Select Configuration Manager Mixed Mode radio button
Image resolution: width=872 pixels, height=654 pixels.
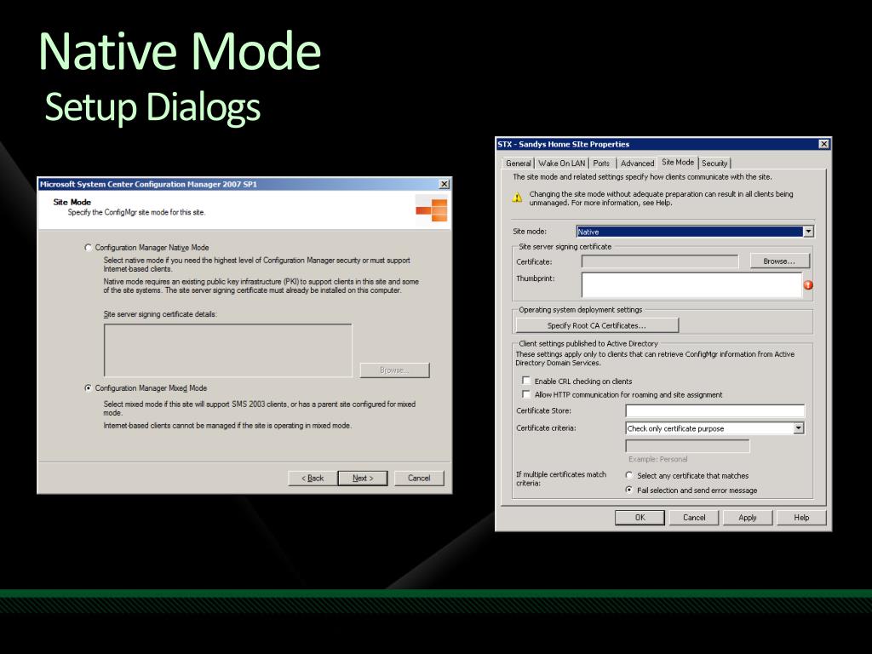pyautogui.click(x=88, y=388)
